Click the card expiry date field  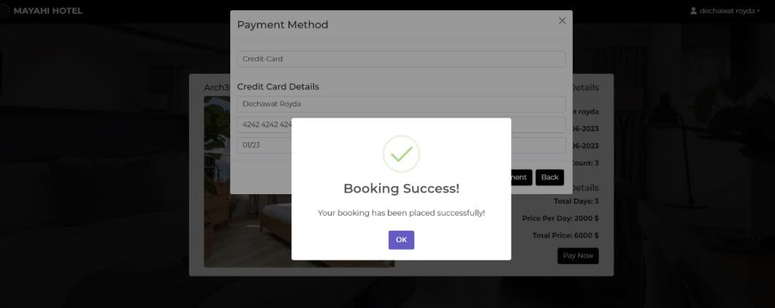pos(264,145)
